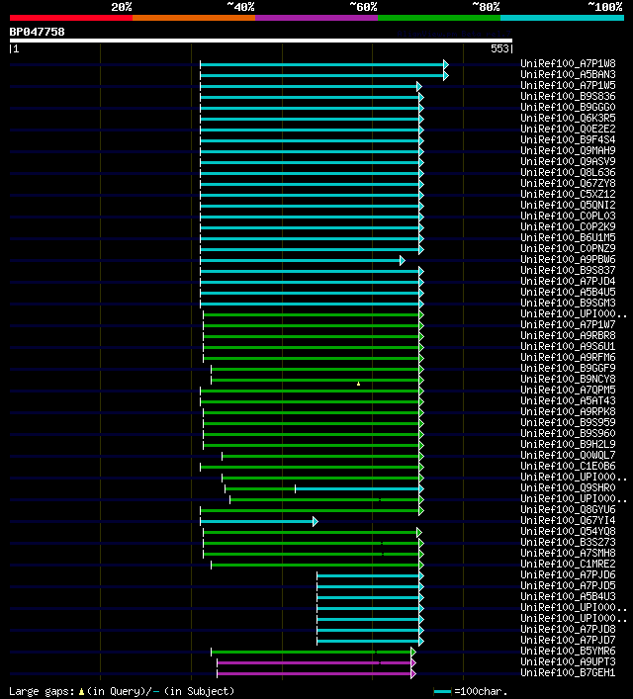Select the UniRef100_Q8GYU6 hit label
Screen dimensions: 633x699
click(568, 509)
